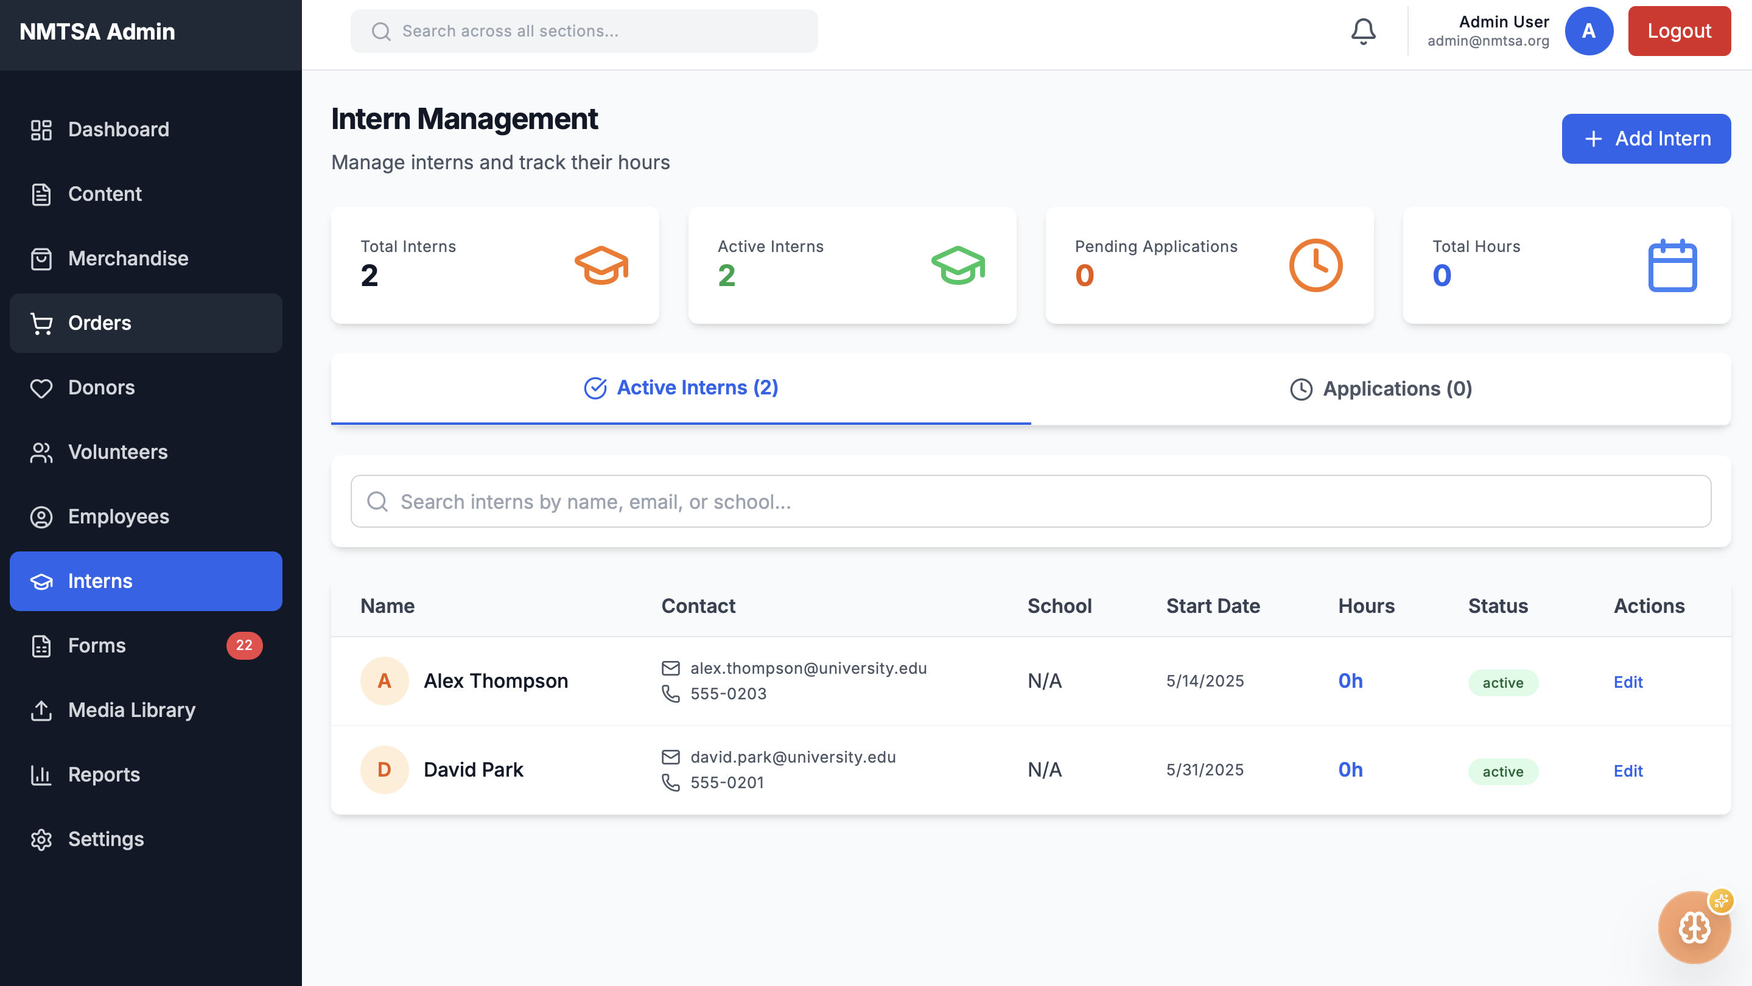Screen dimensions: 1752x986
Task: Switch to the Applications (0) tab
Action: pos(1381,389)
